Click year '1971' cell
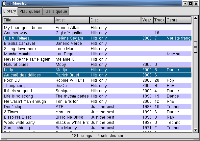Screen dimensions: 200x141 tap(147, 128)
